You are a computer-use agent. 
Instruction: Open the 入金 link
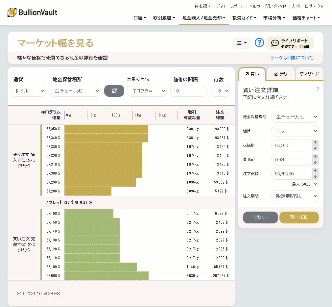tap(296, 6)
